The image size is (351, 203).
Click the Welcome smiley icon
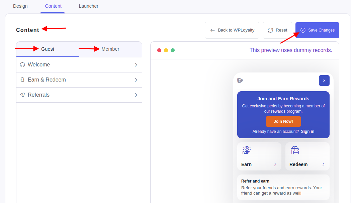click(22, 64)
